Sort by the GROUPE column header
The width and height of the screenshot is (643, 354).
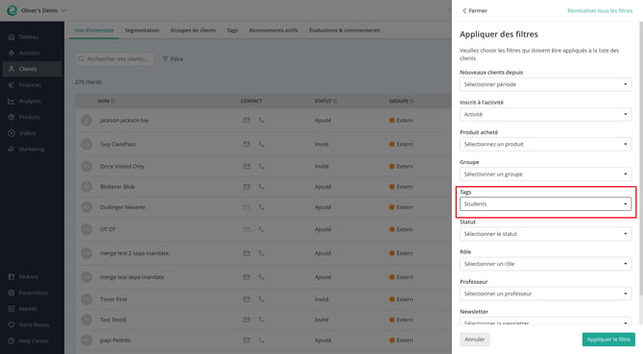pyautogui.click(x=401, y=101)
